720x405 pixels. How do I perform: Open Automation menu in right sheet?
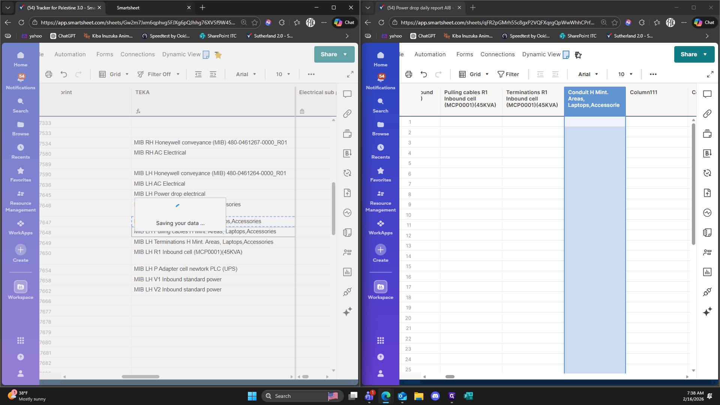tap(430, 54)
